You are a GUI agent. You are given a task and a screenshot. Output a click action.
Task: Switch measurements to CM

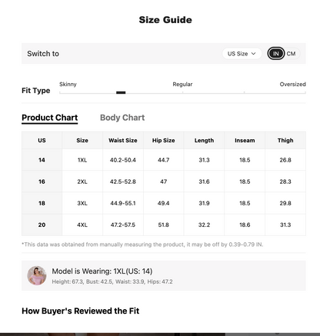click(291, 54)
